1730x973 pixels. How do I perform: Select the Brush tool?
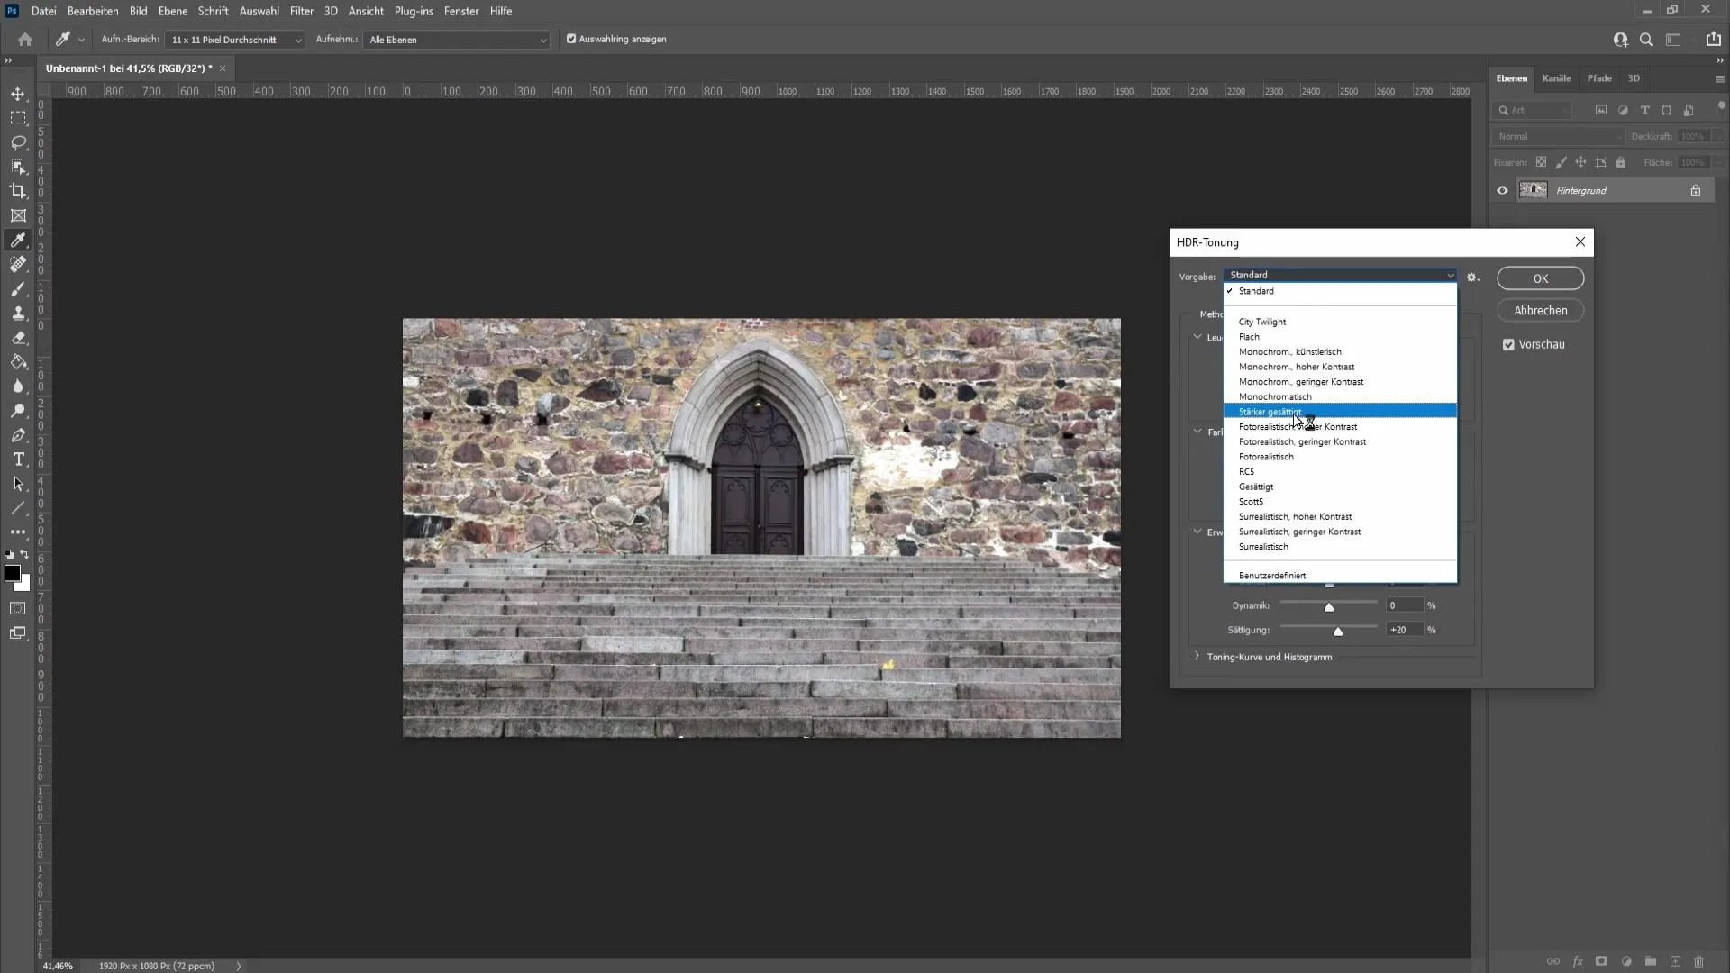pos(18,288)
